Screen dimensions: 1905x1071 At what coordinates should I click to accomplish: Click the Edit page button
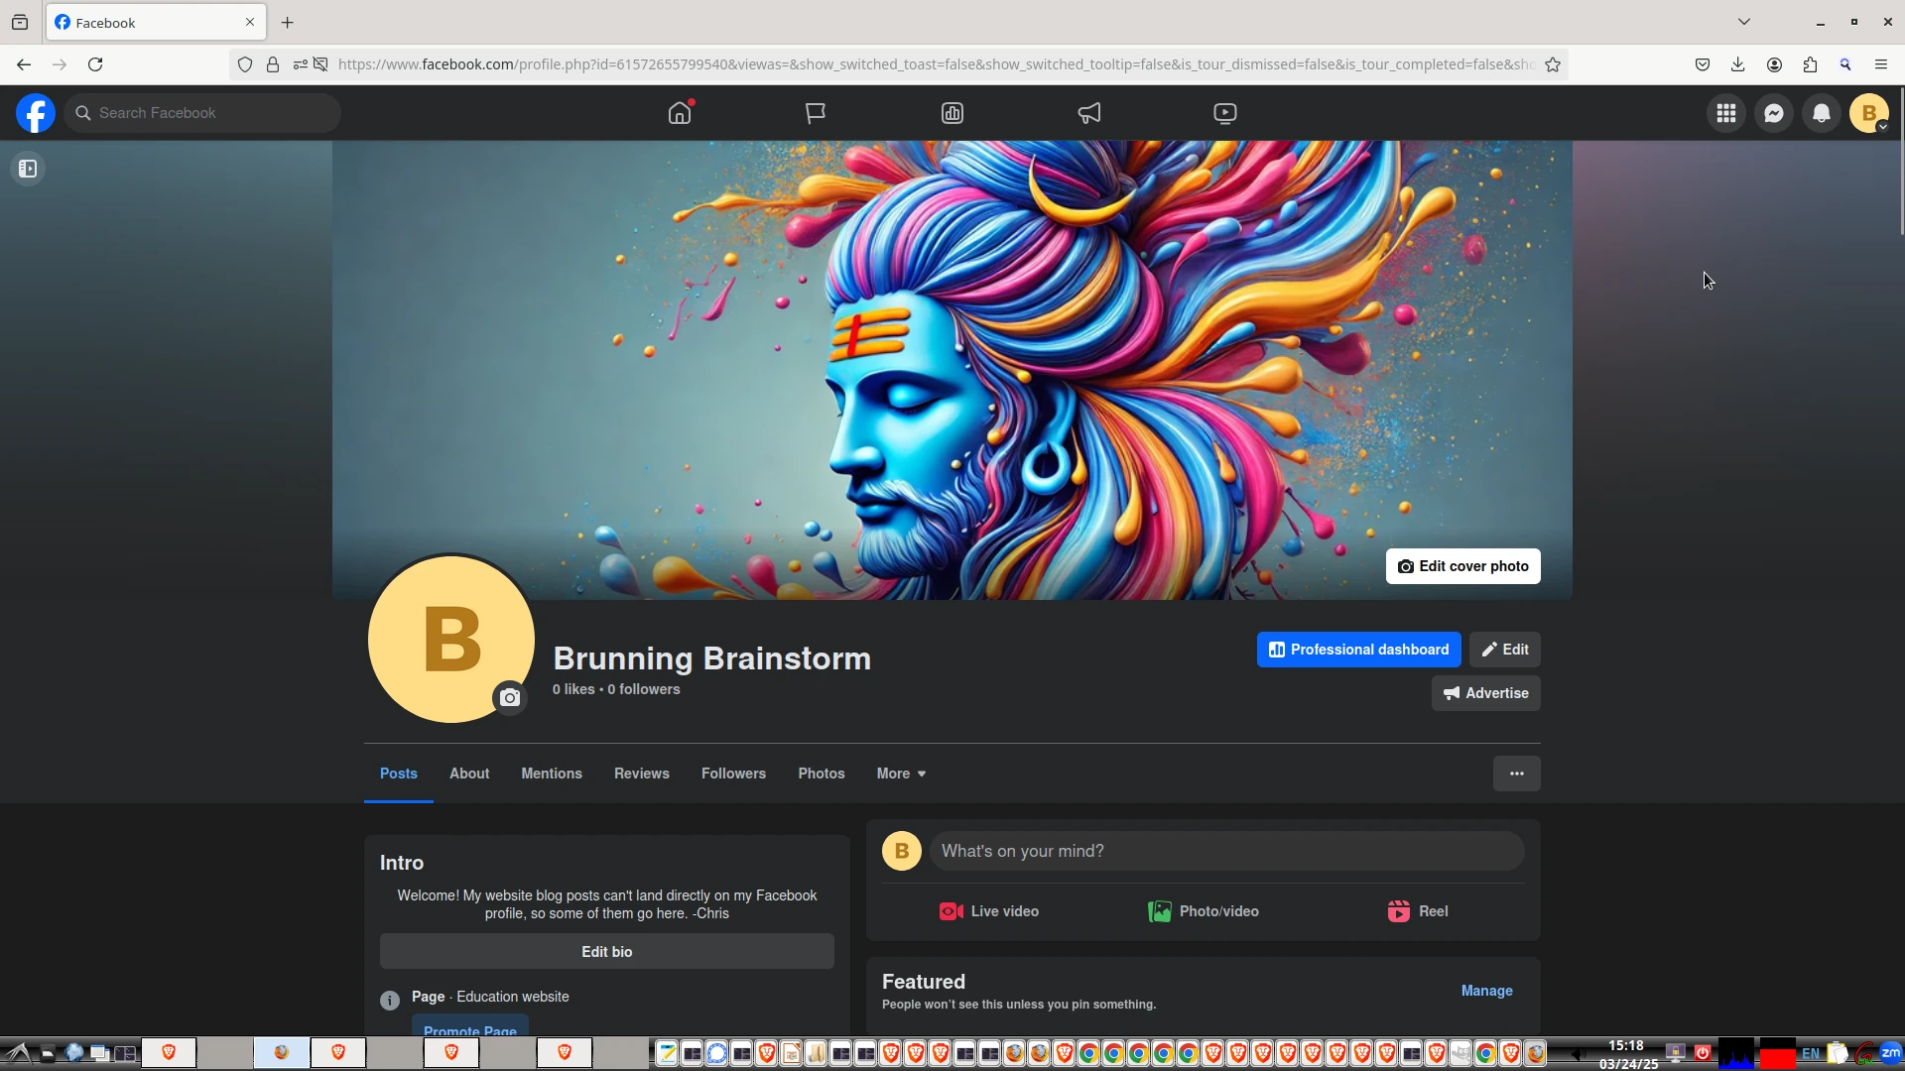pyautogui.click(x=1505, y=650)
